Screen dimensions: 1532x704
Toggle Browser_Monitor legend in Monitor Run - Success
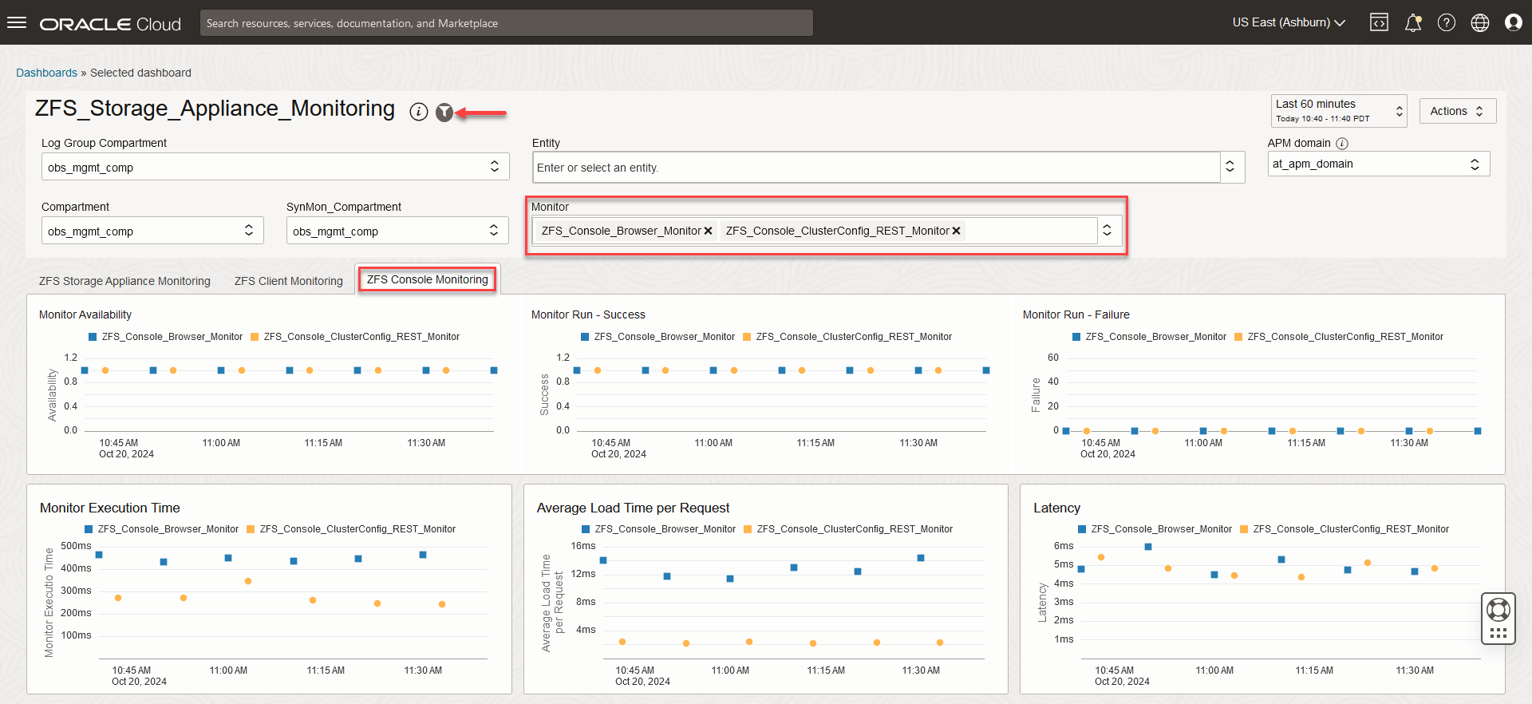click(658, 337)
